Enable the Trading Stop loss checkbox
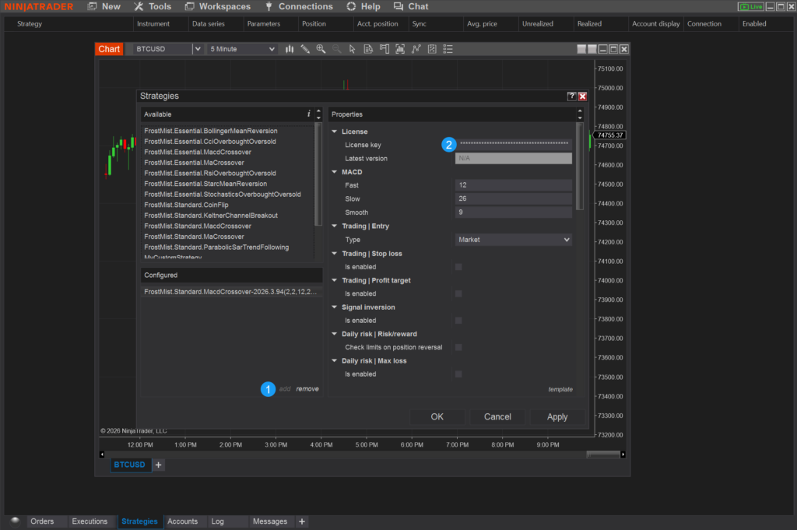The height and width of the screenshot is (530, 797). click(458, 267)
